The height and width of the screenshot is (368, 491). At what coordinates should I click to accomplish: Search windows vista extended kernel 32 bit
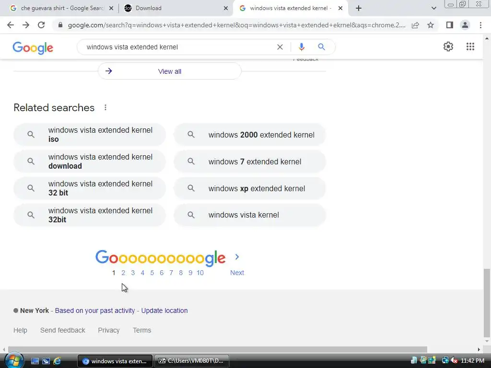click(90, 188)
